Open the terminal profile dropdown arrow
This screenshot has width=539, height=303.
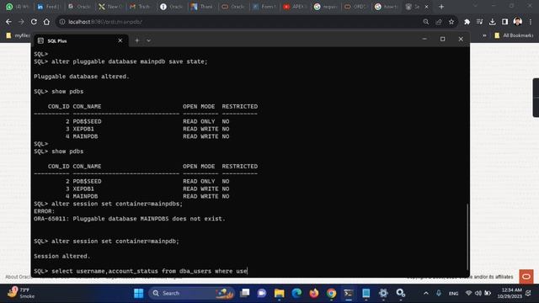tap(148, 40)
